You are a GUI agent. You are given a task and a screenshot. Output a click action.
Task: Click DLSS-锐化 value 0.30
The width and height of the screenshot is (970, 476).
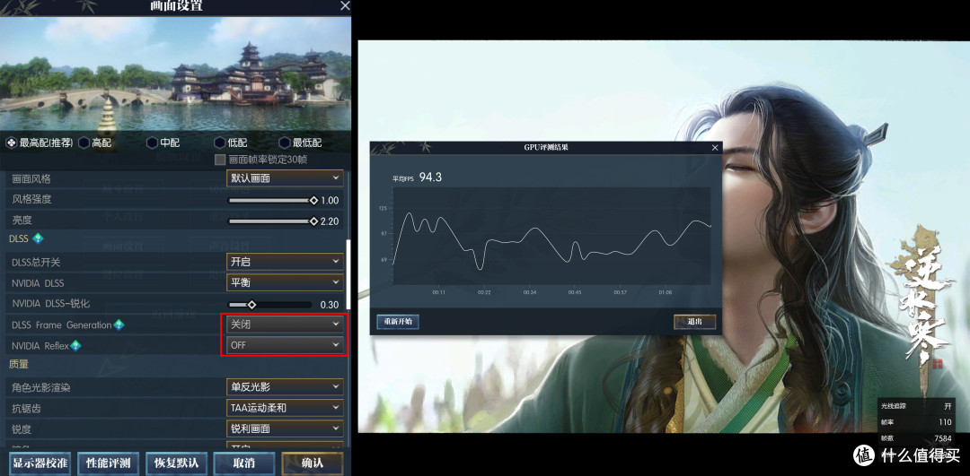(329, 305)
